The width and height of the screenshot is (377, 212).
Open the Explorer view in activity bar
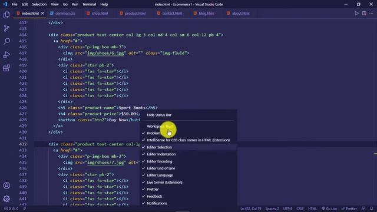click(6, 15)
